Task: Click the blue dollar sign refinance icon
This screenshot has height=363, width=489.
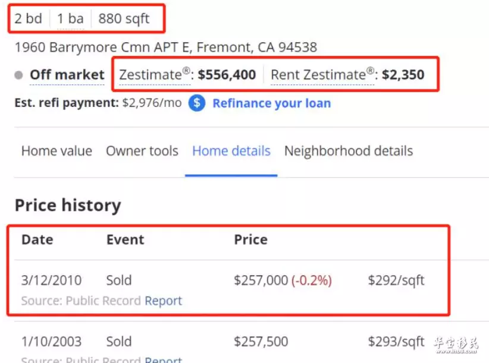Action: [197, 103]
